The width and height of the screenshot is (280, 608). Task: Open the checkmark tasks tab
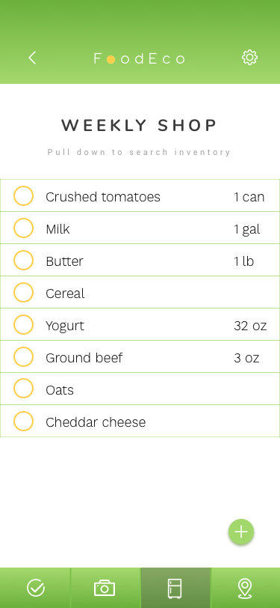pyautogui.click(x=36, y=588)
